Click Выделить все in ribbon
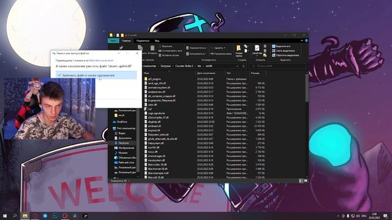Image resolution: width=392 pixels, height=220 pixels. [281, 46]
